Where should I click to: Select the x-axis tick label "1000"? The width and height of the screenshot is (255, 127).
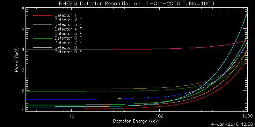pos(246,116)
